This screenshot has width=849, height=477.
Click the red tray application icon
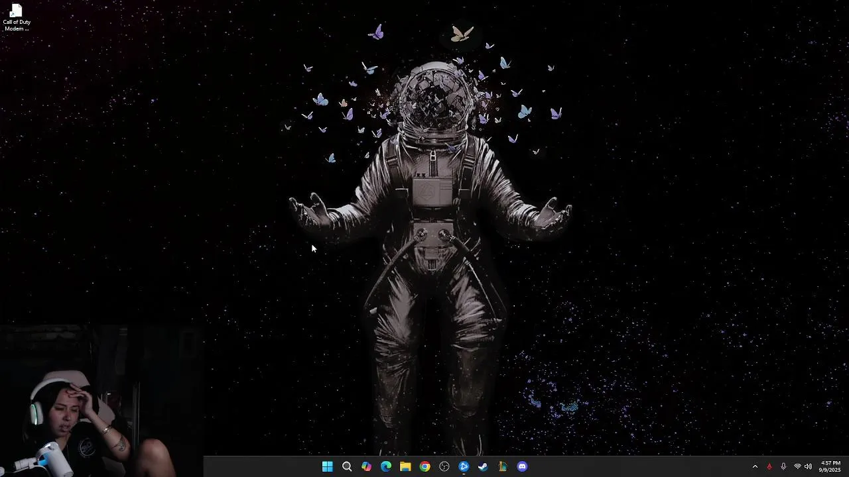(x=769, y=466)
